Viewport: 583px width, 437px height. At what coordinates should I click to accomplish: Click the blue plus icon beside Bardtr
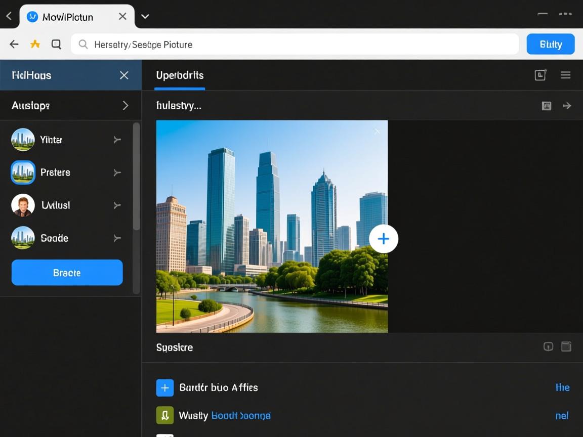click(165, 388)
